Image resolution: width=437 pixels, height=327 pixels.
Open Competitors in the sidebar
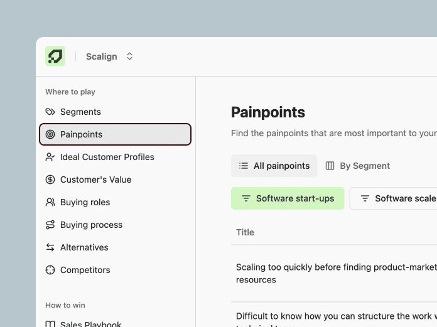coord(115,270)
